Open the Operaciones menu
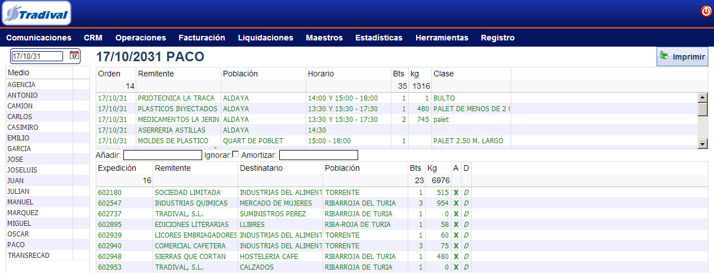 click(140, 38)
